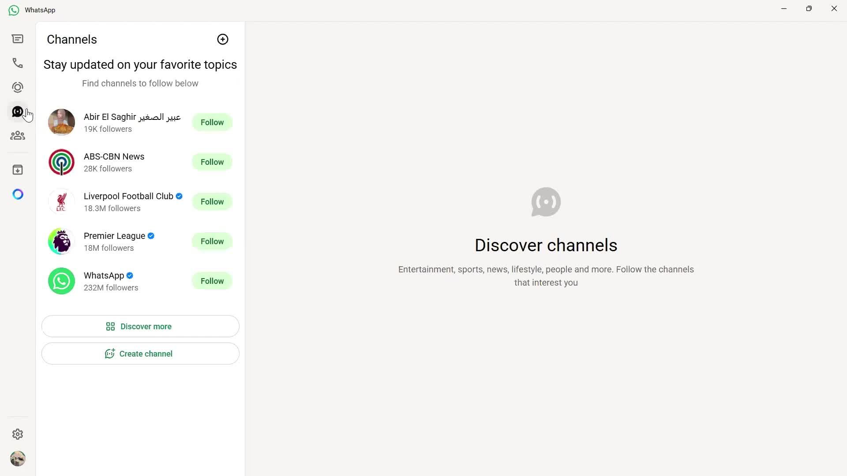
Task: Open Liverpool Football Club channel avatar
Action: (61, 201)
